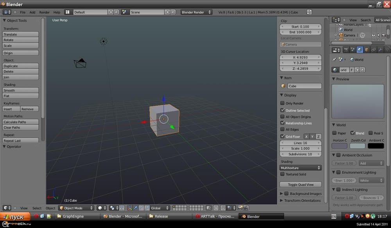The image size is (391, 228).
Task: Click the Zenith Color swatch
Action: point(357,146)
